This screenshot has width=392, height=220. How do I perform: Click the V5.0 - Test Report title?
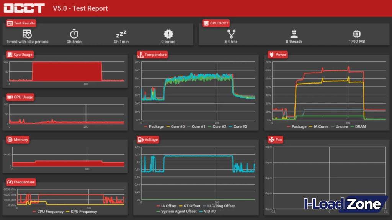80,8
